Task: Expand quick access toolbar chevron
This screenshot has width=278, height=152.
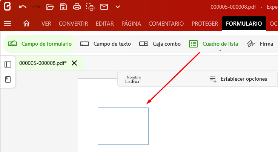Action: (x=118, y=7)
